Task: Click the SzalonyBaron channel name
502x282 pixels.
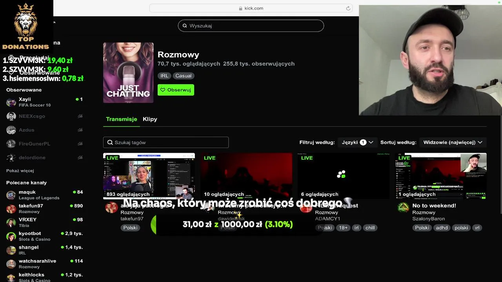Action: pyautogui.click(x=428, y=219)
